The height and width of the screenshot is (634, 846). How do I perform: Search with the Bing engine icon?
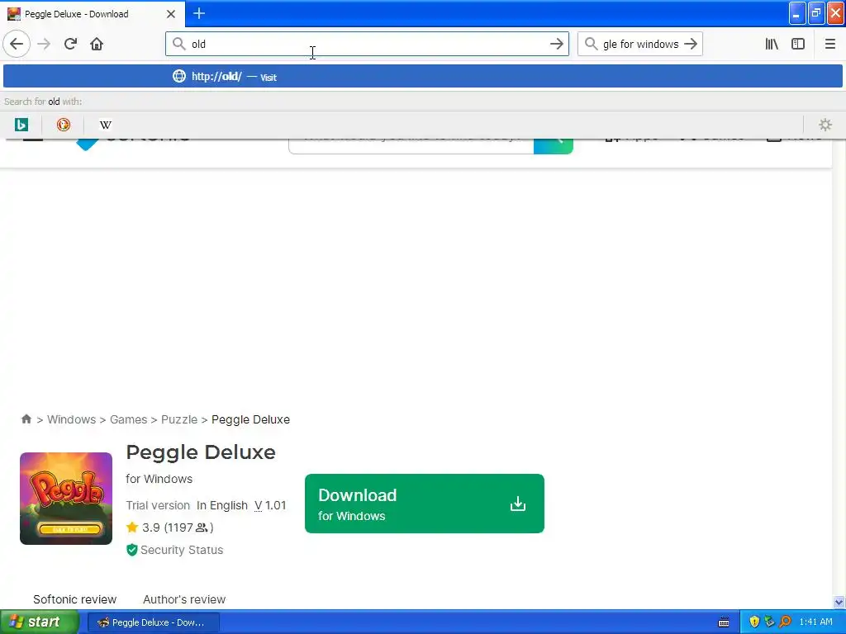tap(21, 125)
